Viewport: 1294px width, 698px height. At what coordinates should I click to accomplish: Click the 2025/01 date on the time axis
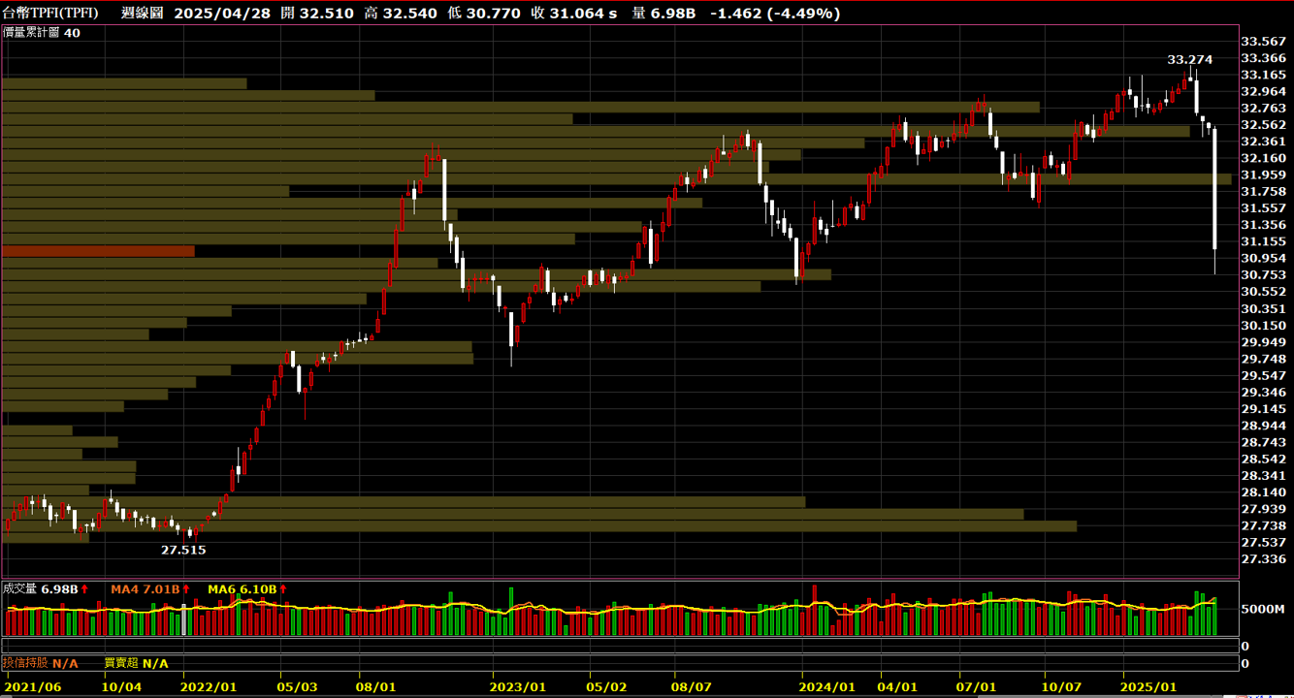[x=1148, y=686]
